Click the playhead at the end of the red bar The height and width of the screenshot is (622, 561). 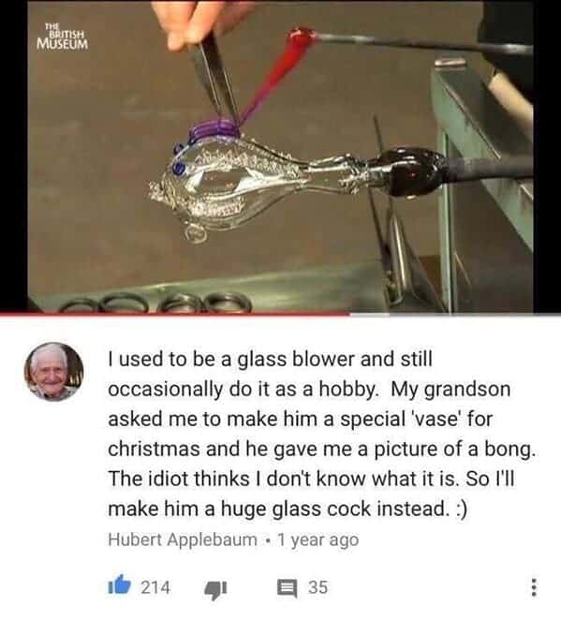coord(350,314)
